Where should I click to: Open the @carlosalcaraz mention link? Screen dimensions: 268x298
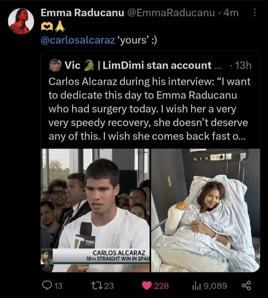pos(78,41)
